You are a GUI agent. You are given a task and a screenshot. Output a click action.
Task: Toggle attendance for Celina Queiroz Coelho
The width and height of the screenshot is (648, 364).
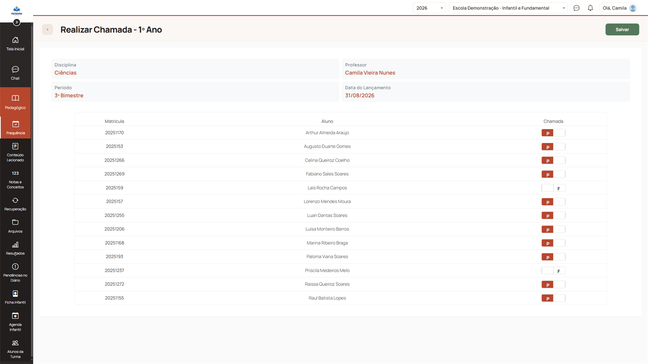point(553,161)
